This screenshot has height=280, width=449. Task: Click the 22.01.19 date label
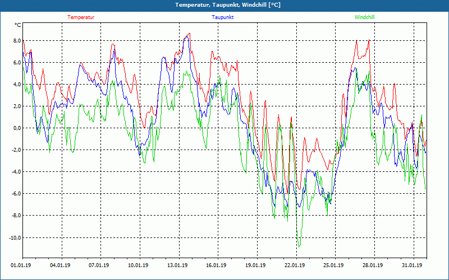[x=294, y=265]
